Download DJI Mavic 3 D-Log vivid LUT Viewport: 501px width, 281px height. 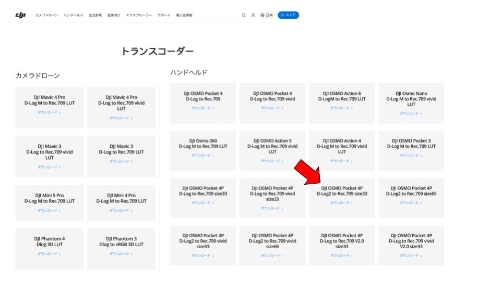pos(49,167)
